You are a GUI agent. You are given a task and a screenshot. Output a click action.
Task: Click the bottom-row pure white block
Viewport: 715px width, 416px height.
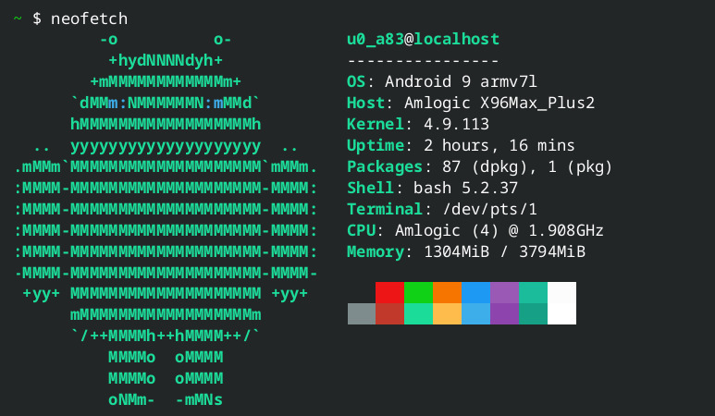(561, 314)
